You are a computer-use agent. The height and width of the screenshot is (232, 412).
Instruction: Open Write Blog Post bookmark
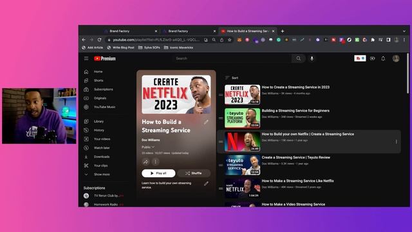pos(120,48)
